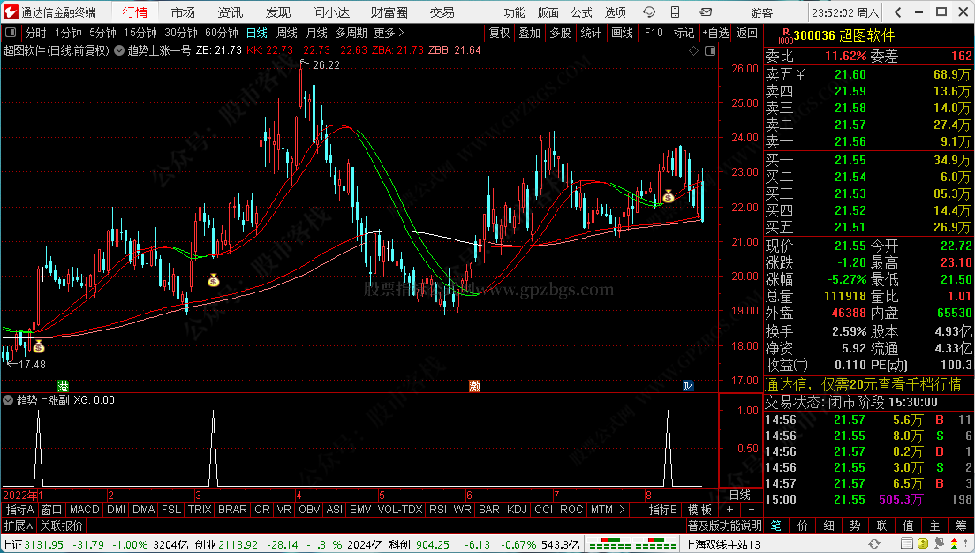Switch to the 筹 chip distribution tab
975x553 pixels.
(x=961, y=526)
